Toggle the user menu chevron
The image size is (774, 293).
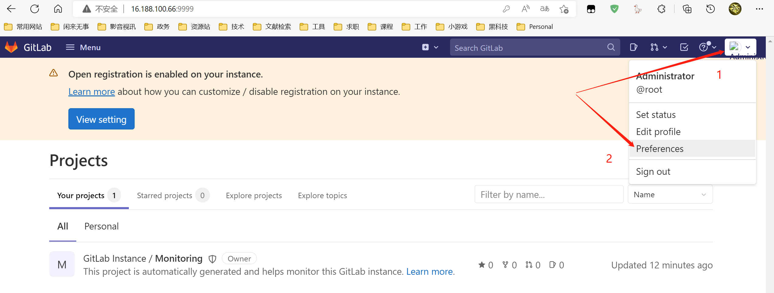pos(748,47)
